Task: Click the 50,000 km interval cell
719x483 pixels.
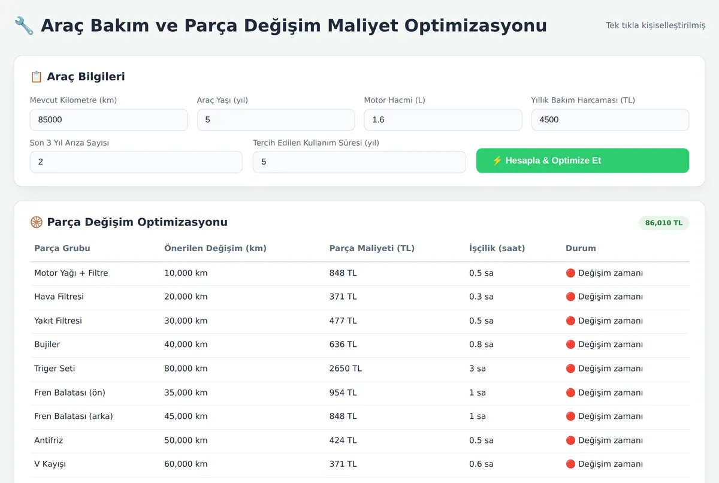Action: (x=186, y=440)
